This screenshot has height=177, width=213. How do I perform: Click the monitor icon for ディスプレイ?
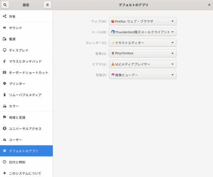(5, 50)
